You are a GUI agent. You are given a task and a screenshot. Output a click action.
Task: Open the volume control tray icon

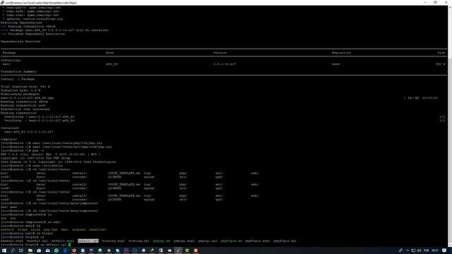click(x=419, y=250)
